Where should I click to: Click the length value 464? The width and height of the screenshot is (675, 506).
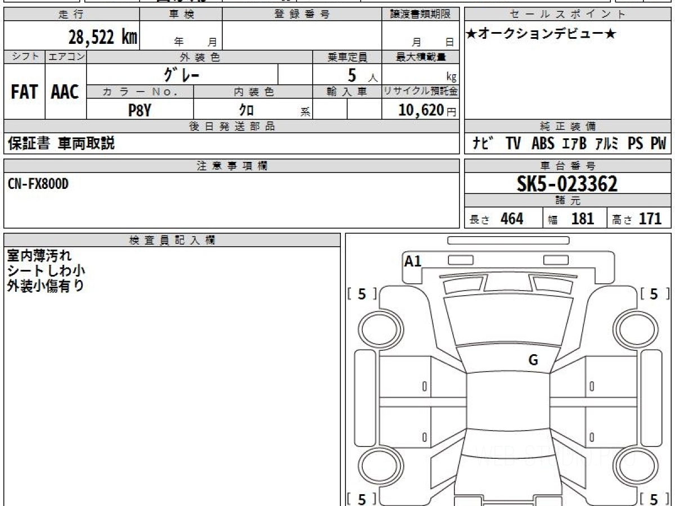click(x=512, y=219)
